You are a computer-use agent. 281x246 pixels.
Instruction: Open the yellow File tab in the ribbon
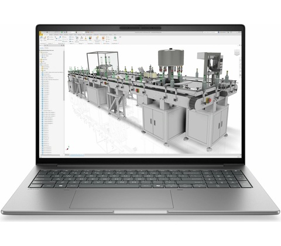(x=41, y=35)
